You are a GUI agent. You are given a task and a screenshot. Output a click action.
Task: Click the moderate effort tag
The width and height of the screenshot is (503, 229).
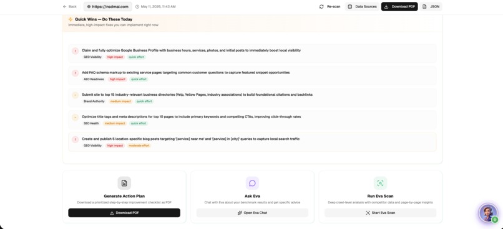pos(139,146)
